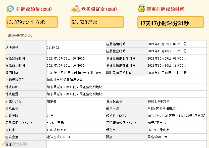Click the green alarm clock icon
Screen dimensions: 209x148
click(141, 8)
